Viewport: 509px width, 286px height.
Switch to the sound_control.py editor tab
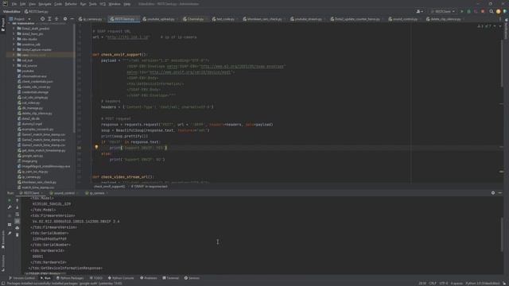point(405,19)
